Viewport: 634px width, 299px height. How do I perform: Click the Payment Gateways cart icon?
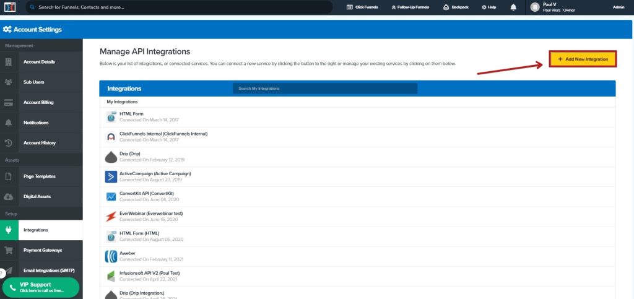(x=9, y=250)
